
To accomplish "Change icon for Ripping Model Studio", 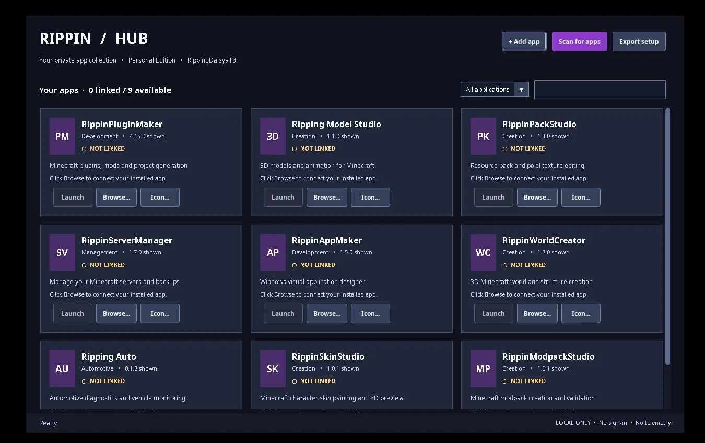I will (370, 198).
